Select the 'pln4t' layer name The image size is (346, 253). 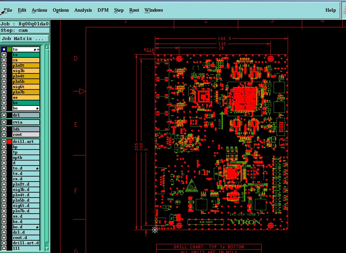[x=26, y=76]
